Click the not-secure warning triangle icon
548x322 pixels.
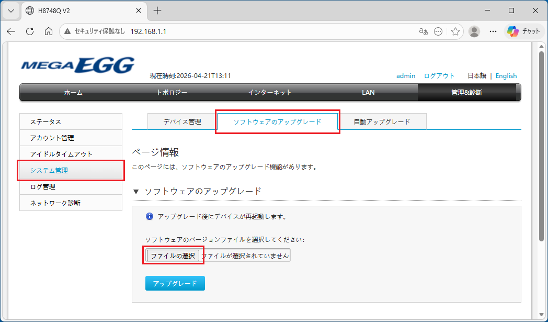[x=68, y=31]
